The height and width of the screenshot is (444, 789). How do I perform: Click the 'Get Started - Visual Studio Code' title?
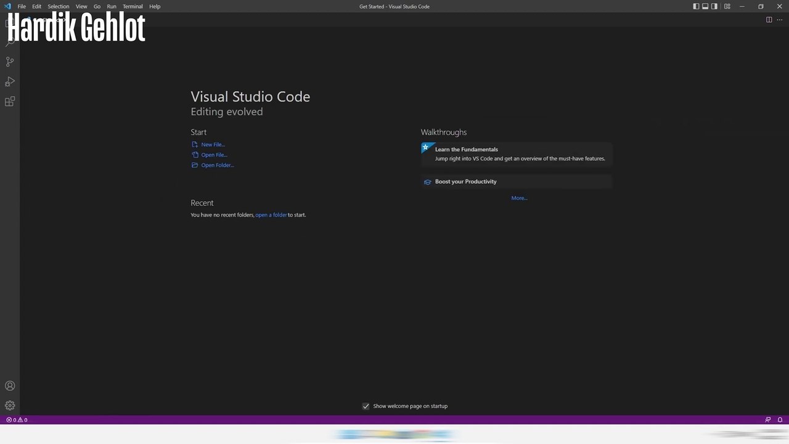tap(394, 6)
